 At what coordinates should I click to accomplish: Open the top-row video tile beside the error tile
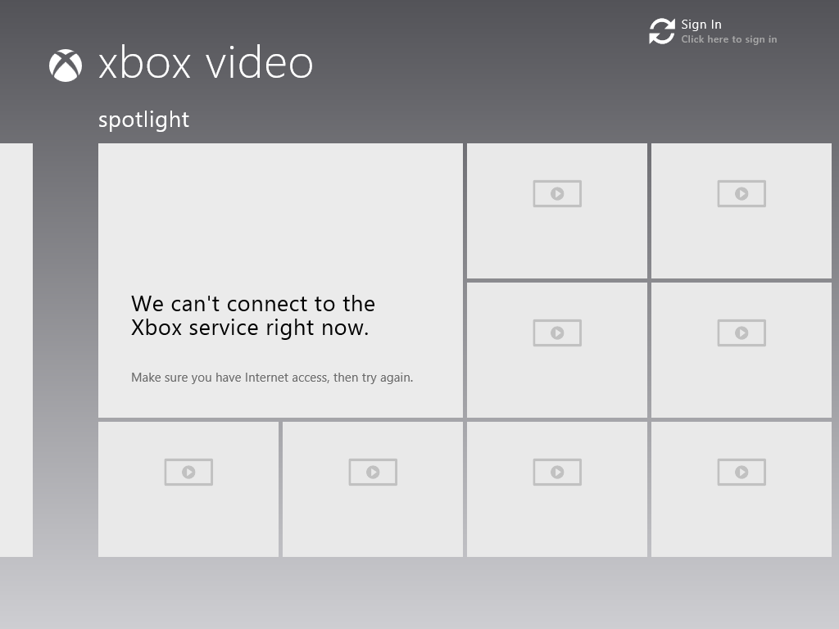pos(557,210)
